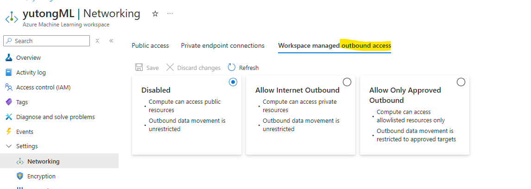Click 'Compute can access private resources' text

pyautogui.click(x=300, y=106)
